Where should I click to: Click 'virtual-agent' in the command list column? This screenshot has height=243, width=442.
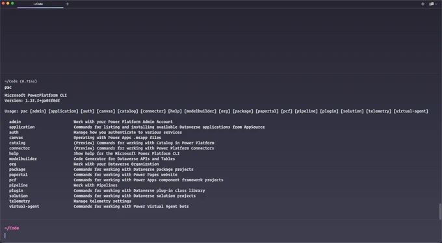pyautogui.click(x=24, y=207)
